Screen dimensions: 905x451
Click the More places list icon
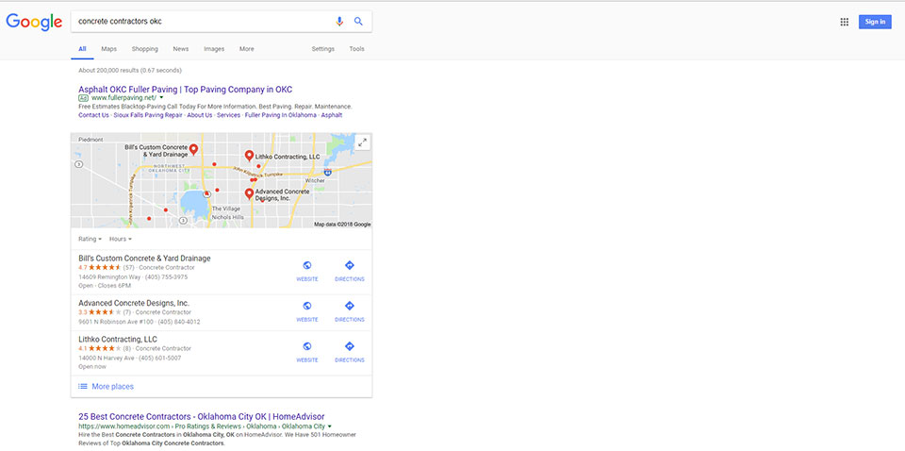click(83, 386)
